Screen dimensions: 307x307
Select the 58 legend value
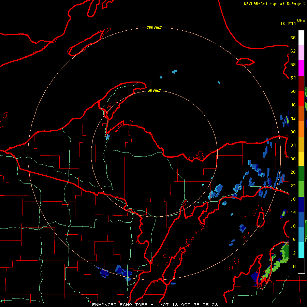[x=293, y=64]
